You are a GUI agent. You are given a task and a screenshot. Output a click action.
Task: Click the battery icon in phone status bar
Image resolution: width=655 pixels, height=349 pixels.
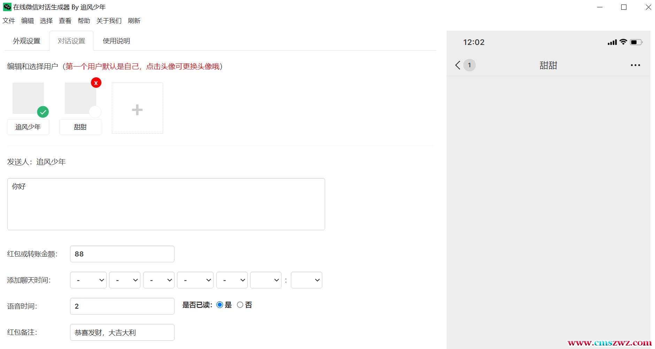(636, 42)
